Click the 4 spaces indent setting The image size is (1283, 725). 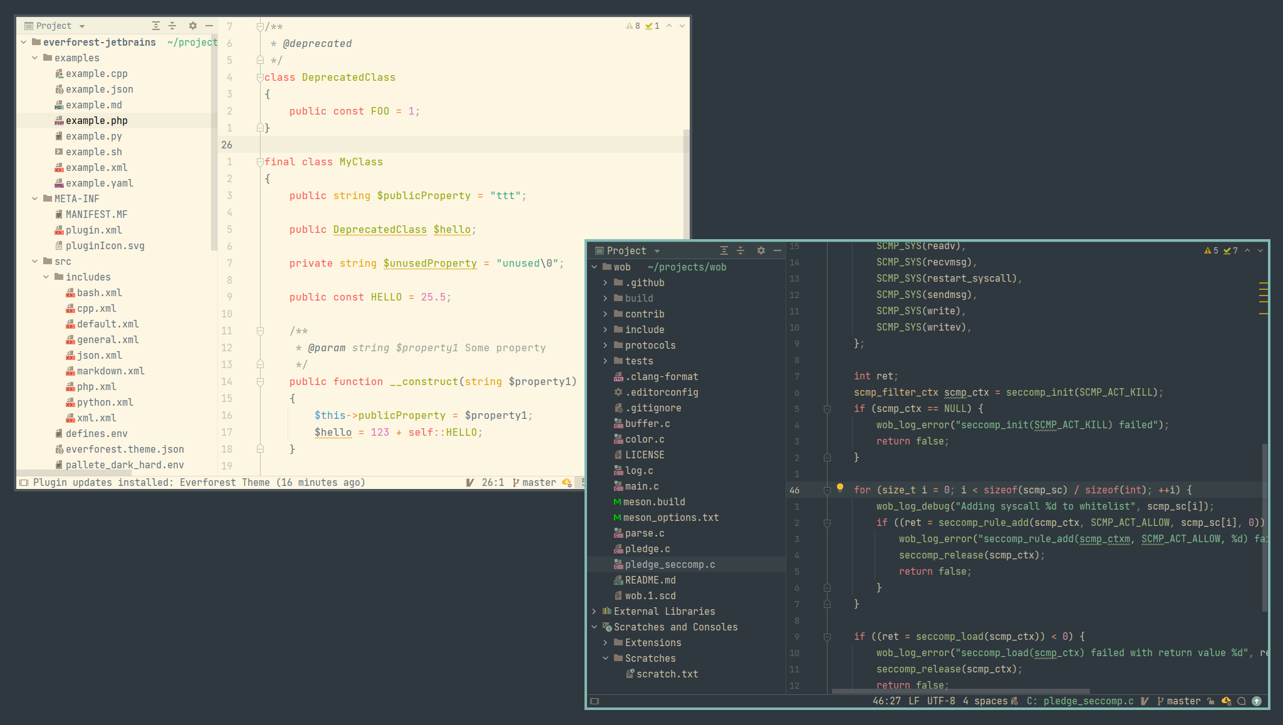coord(985,701)
